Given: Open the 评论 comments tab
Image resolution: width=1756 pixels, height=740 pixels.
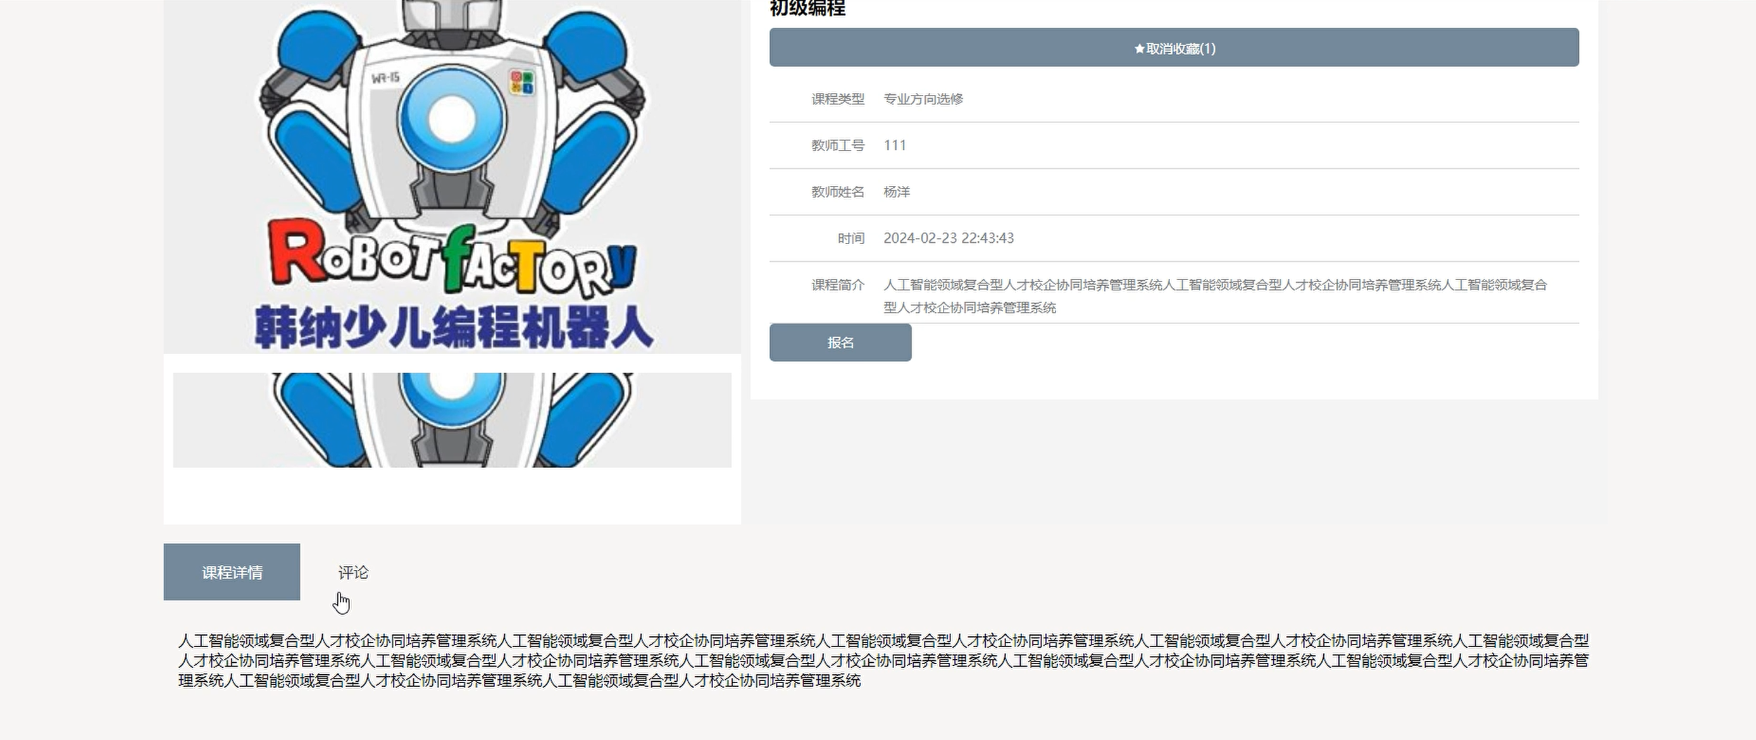Looking at the screenshot, I should 353,572.
